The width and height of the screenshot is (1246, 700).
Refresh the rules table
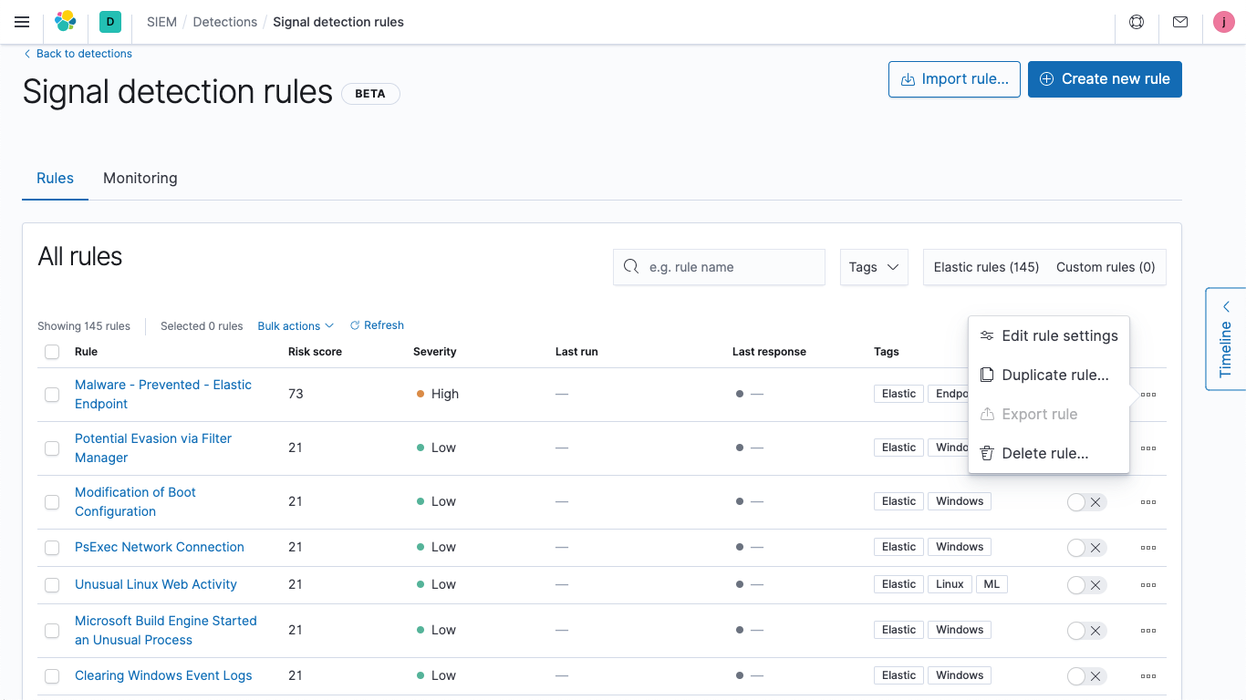pos(377,325)
